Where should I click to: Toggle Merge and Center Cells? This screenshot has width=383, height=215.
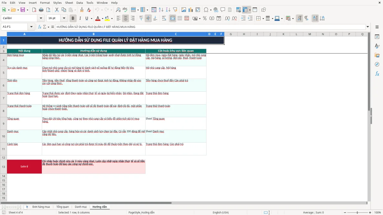tap(173, 18)
